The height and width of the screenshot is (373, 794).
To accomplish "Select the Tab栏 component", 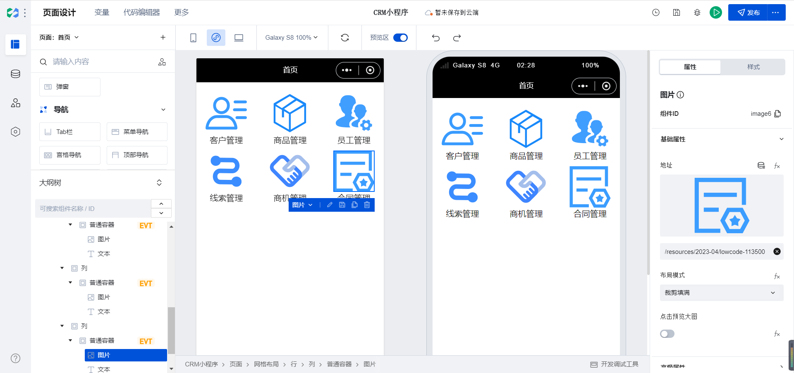I will click(x=70, y=132).
